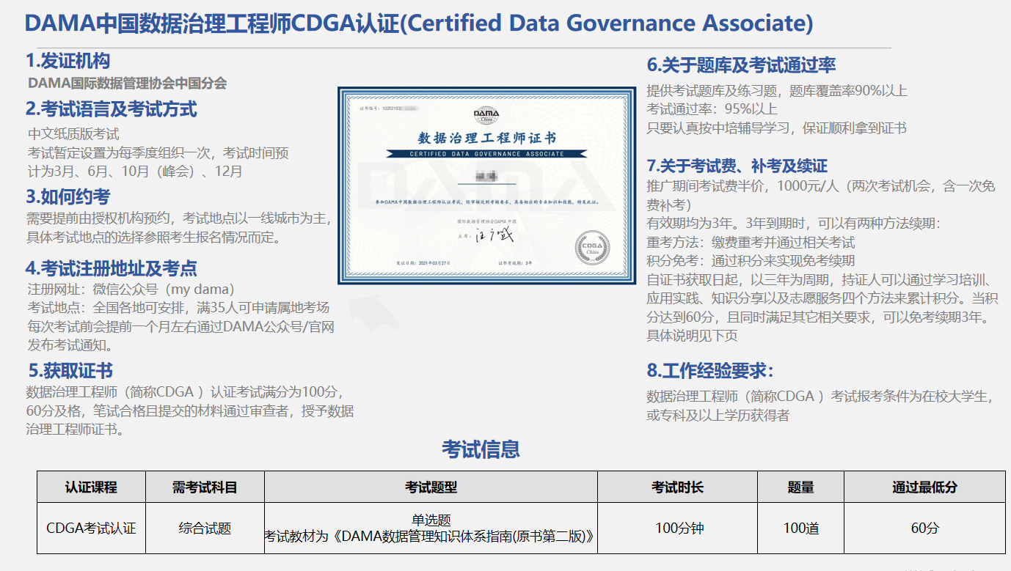Select the "考试信息" table heading

pyautogui.click(x=481, y=449)
